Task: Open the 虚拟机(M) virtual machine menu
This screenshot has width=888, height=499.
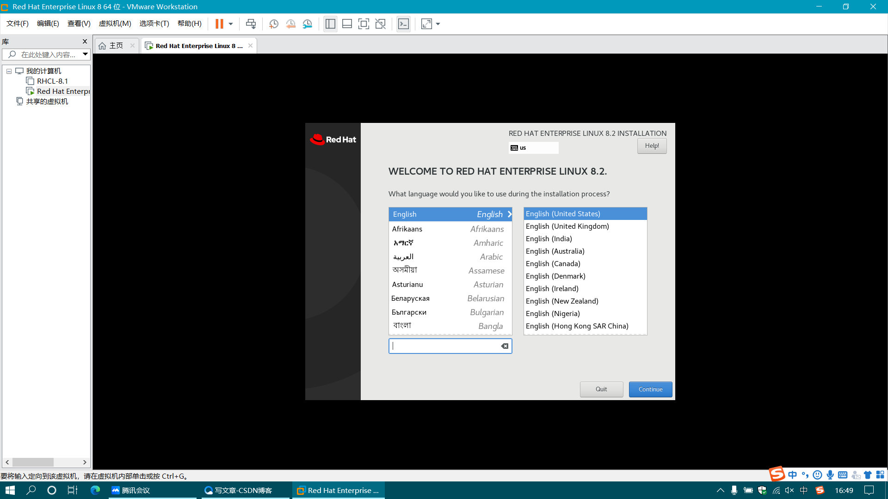Action: pyautogui.click(x=115, y=24)
